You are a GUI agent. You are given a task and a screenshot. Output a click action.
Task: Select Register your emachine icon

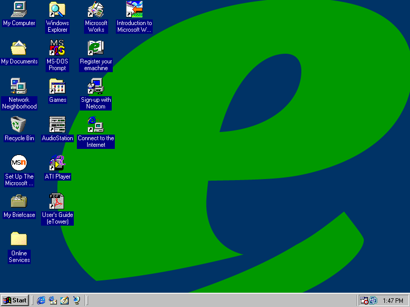point(96,48)
